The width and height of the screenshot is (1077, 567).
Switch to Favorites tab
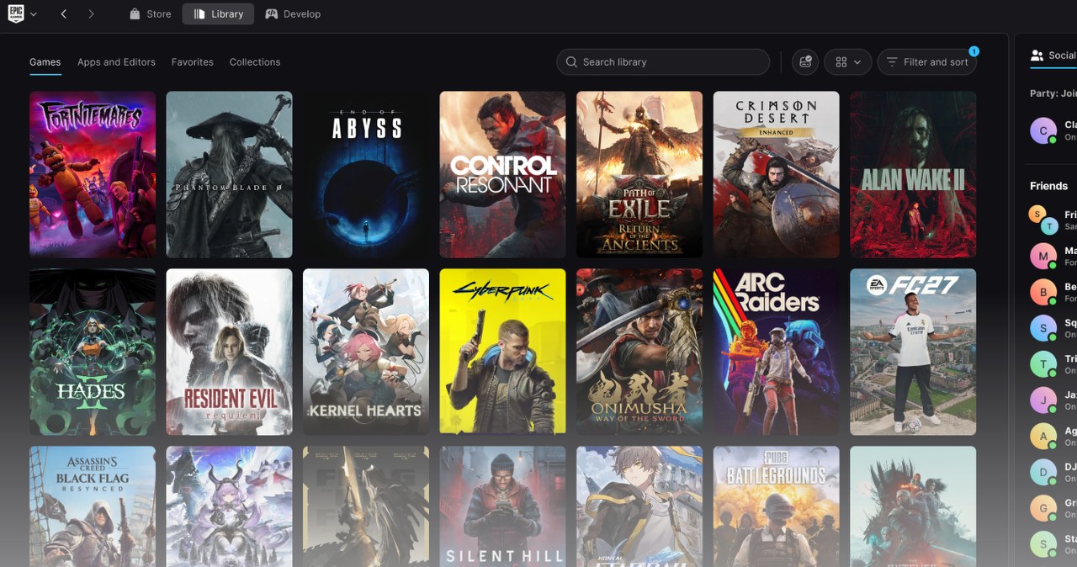point(192,62)
